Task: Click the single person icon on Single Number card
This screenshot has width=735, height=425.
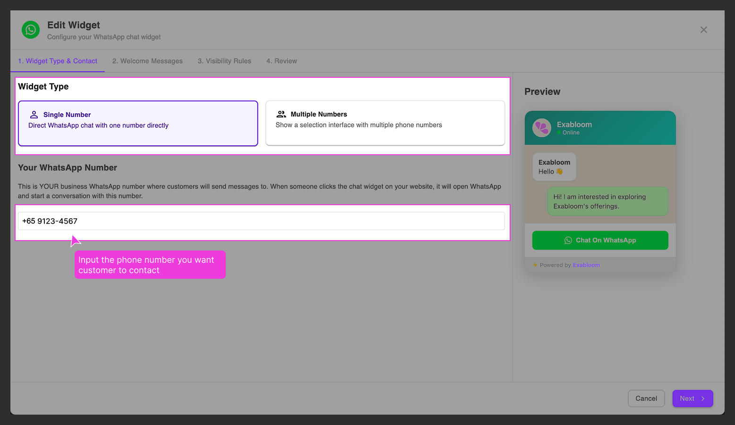Action: coord(34,114)
